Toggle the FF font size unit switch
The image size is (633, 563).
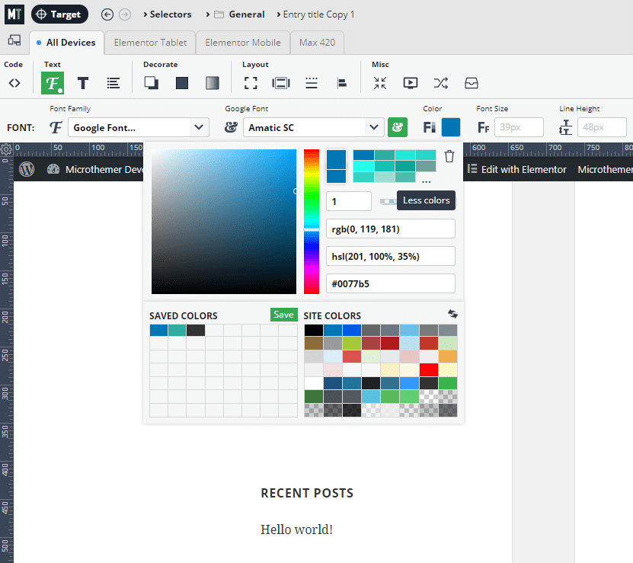484,127
